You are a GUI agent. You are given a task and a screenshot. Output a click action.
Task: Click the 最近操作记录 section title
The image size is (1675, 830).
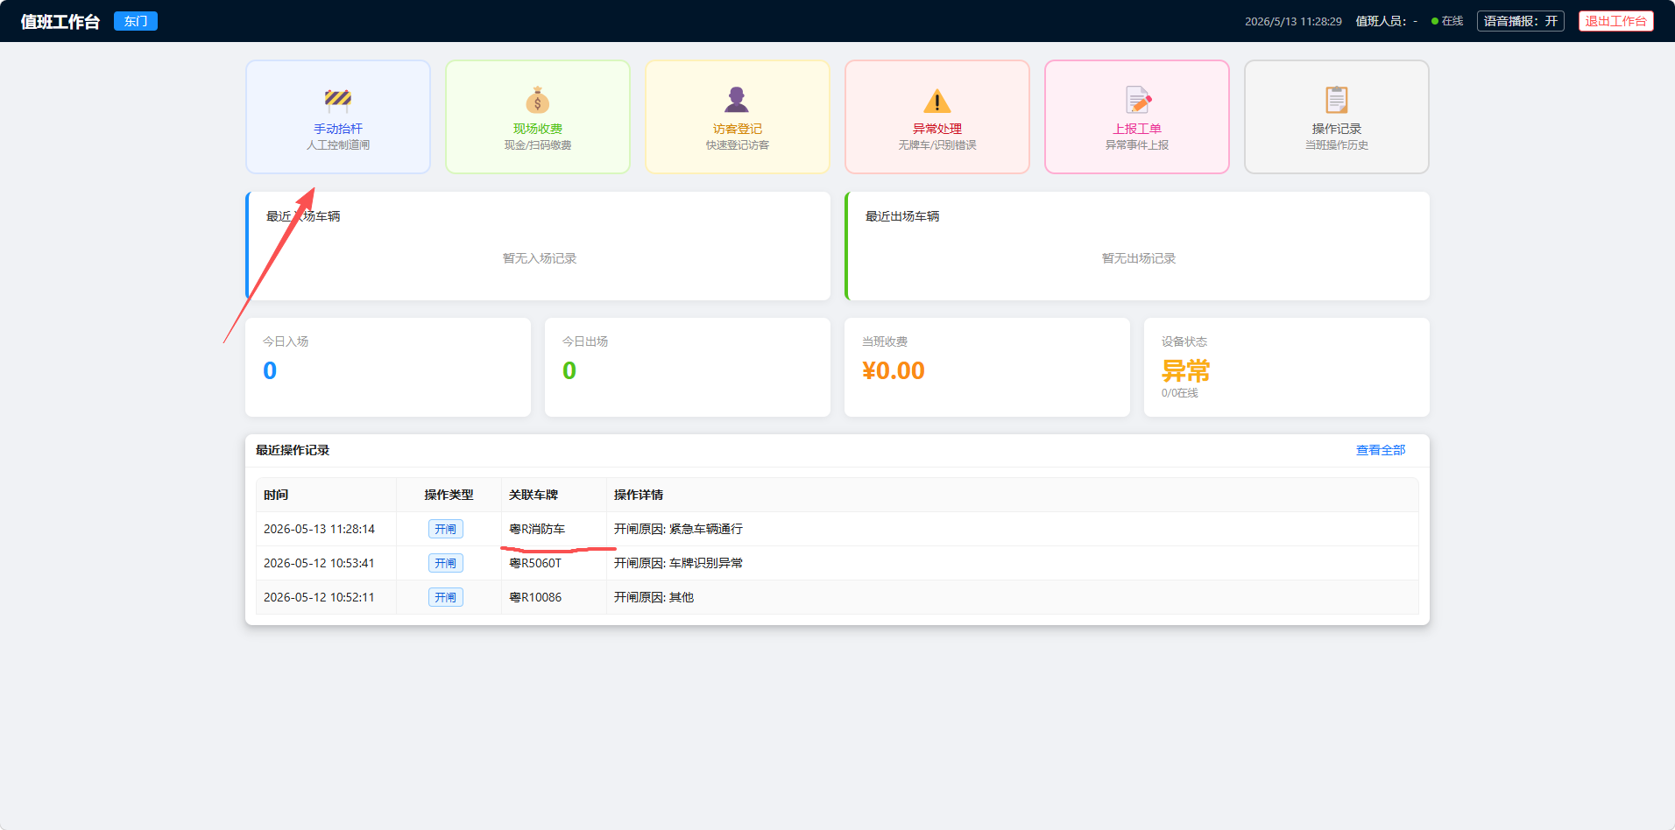[293, 450]
